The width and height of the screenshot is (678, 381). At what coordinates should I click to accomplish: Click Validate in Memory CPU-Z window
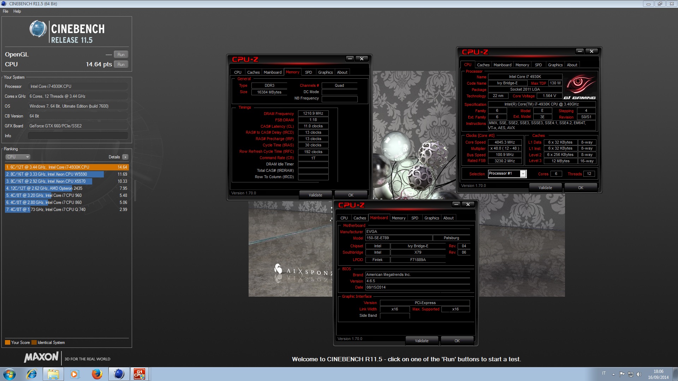tap(315, 195)
